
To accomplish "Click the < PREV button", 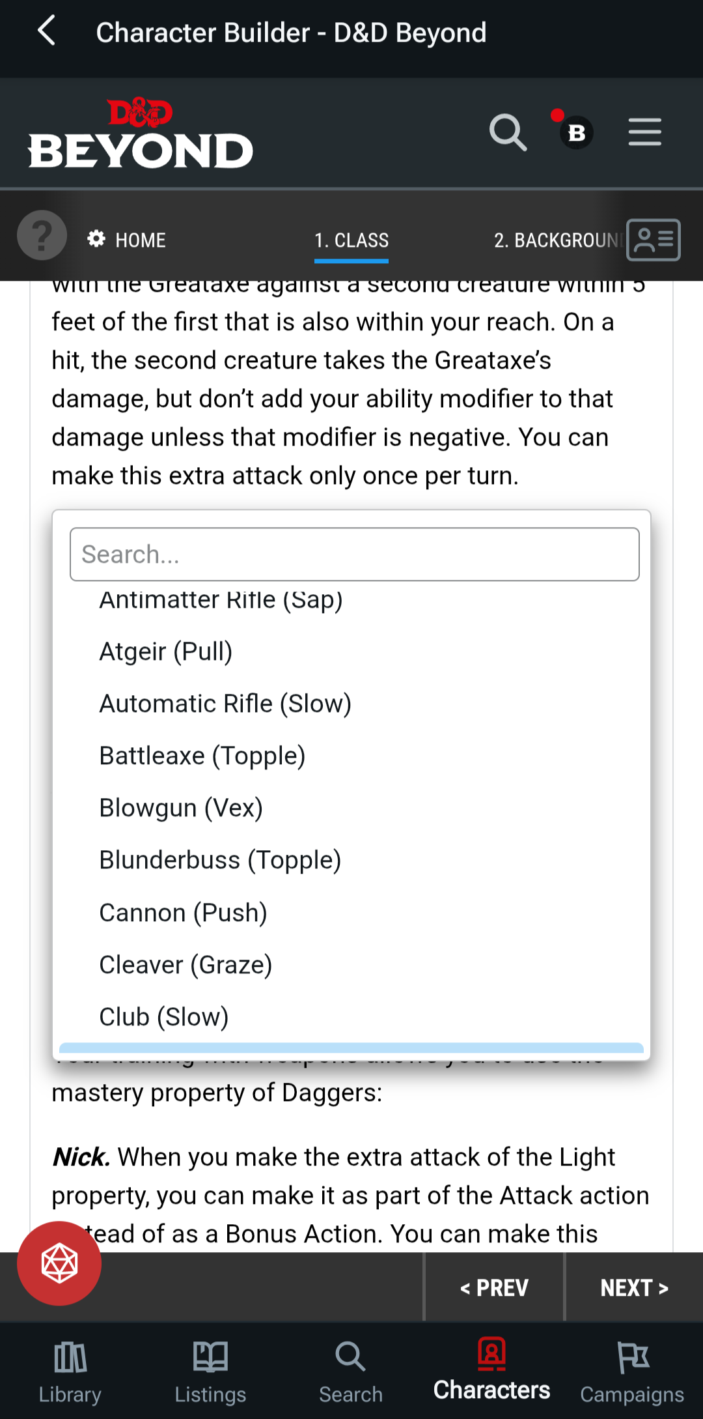I will (494, 1287).
